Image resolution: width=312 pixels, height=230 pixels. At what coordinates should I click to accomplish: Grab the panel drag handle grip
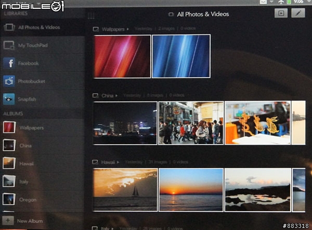[91, 16]
